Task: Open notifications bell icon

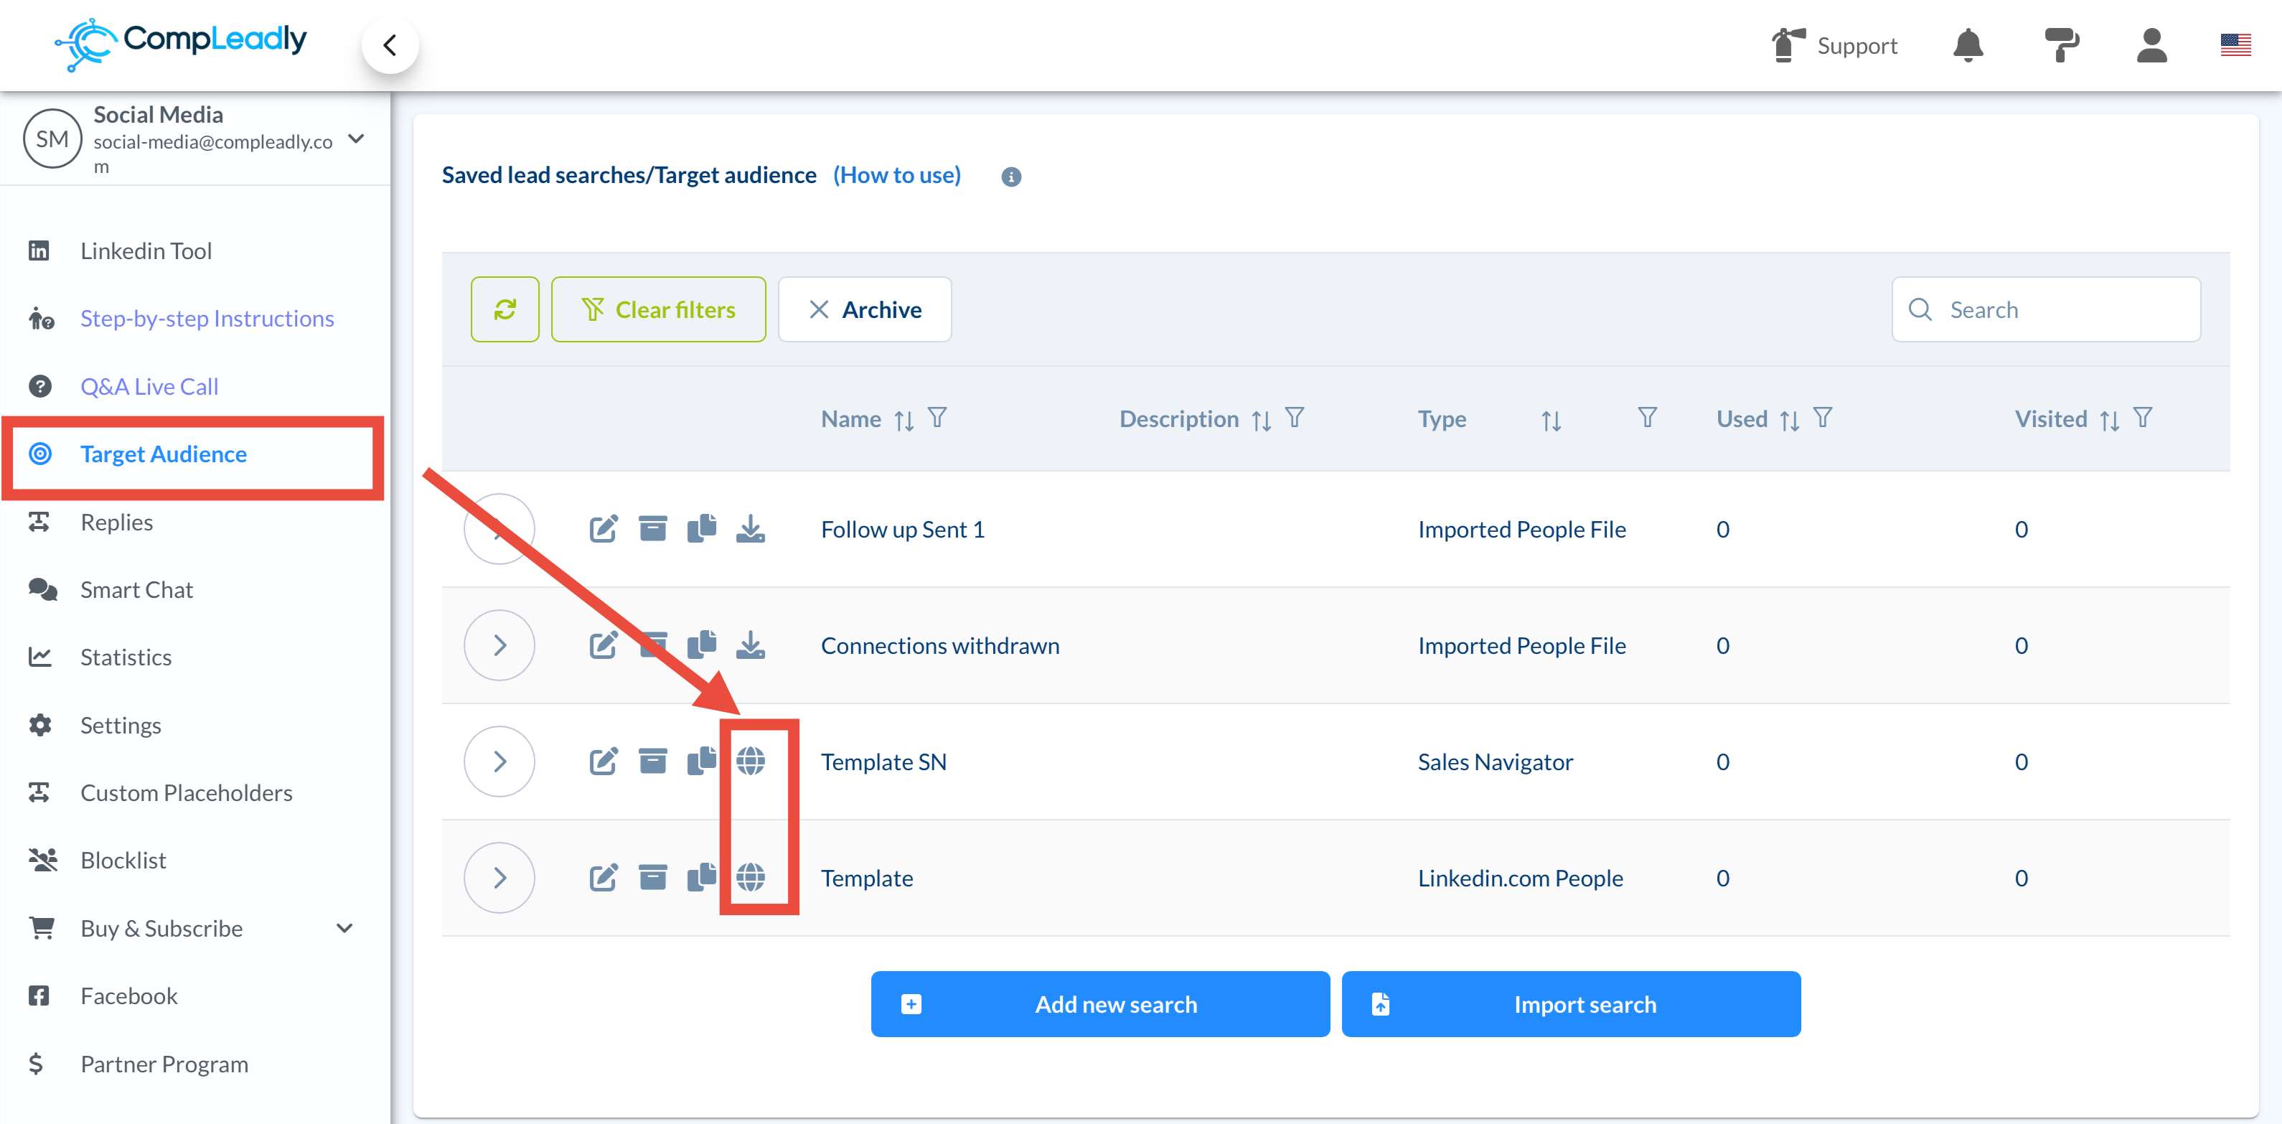Action: coord(1968,45)
